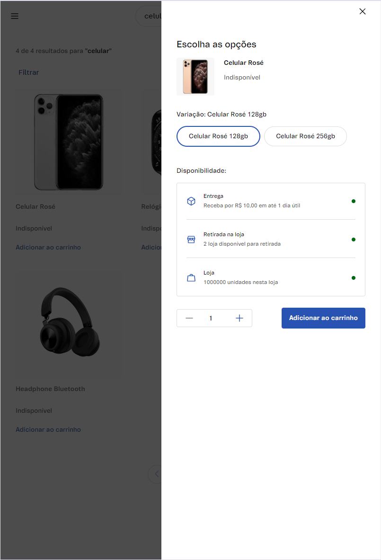This screenshot has width=381, height=560.
Task: Click the delivery box icon
Action: (x=191, y=201)
